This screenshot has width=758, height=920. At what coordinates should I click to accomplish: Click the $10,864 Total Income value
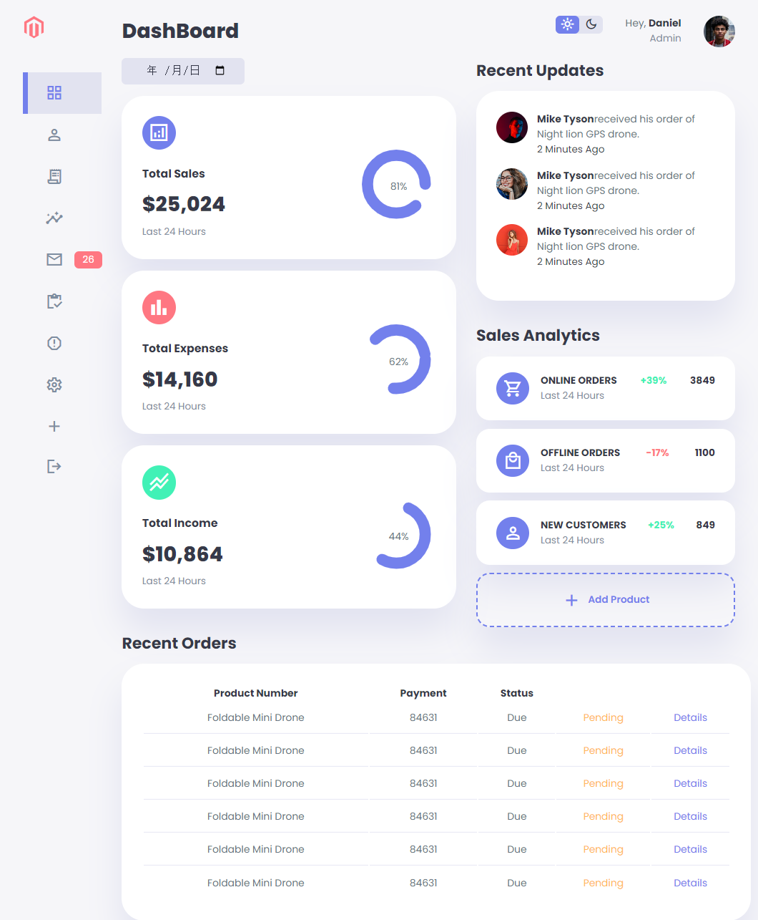tap(182, 553)
